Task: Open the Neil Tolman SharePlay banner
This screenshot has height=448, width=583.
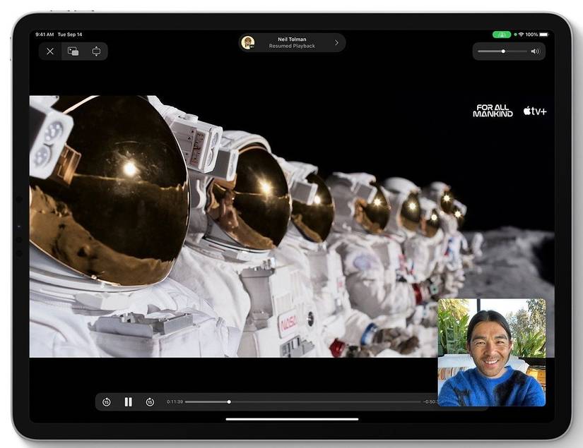Action: pos(292,43)
